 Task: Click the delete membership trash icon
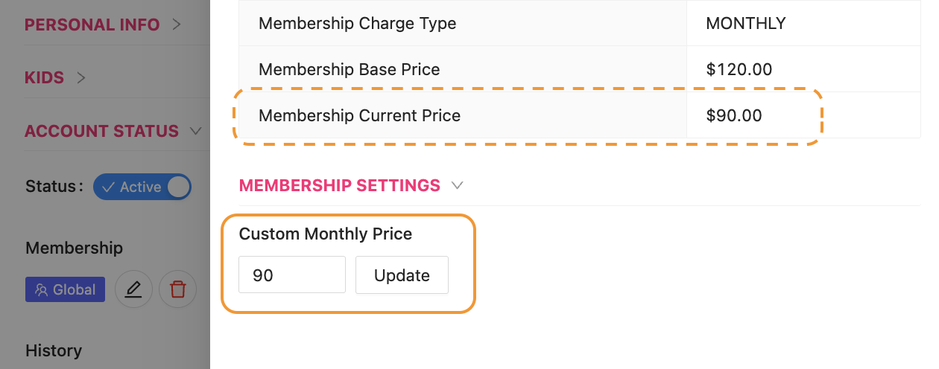pos(178,289)
